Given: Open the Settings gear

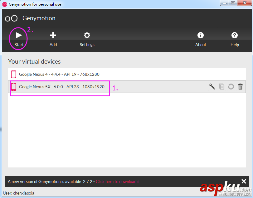Looking at the screenshot, I should (x=87, y=39).
